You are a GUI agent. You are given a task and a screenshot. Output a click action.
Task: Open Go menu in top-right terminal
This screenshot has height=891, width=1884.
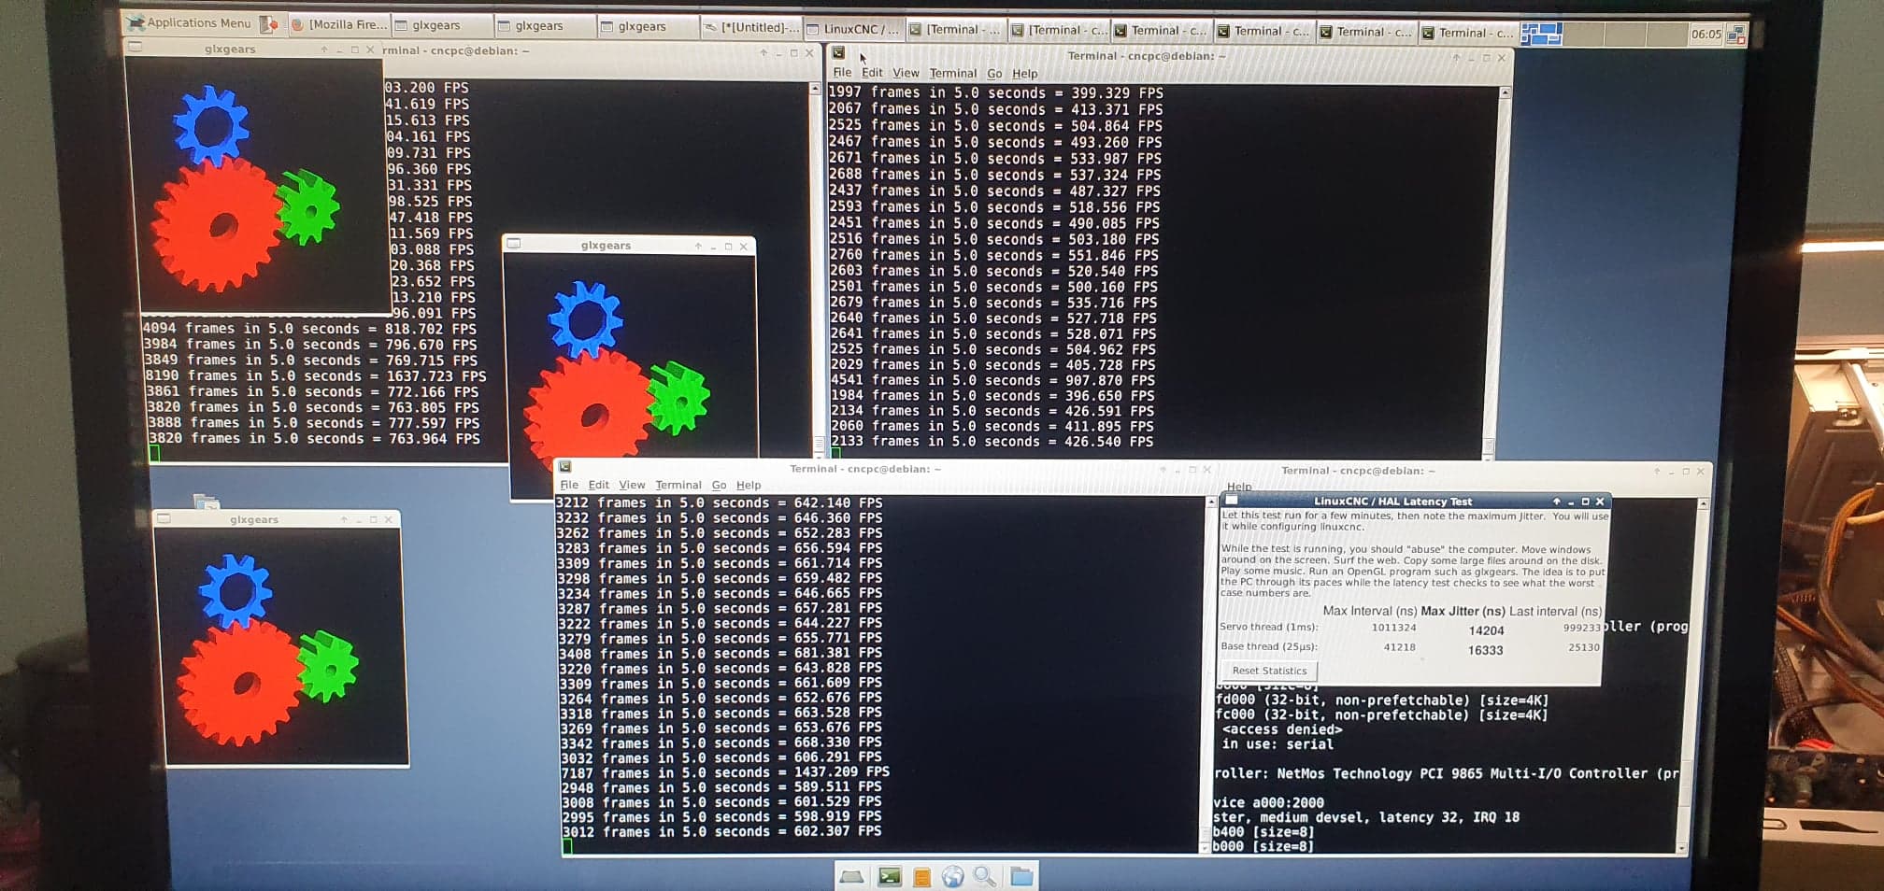[994, 74]
